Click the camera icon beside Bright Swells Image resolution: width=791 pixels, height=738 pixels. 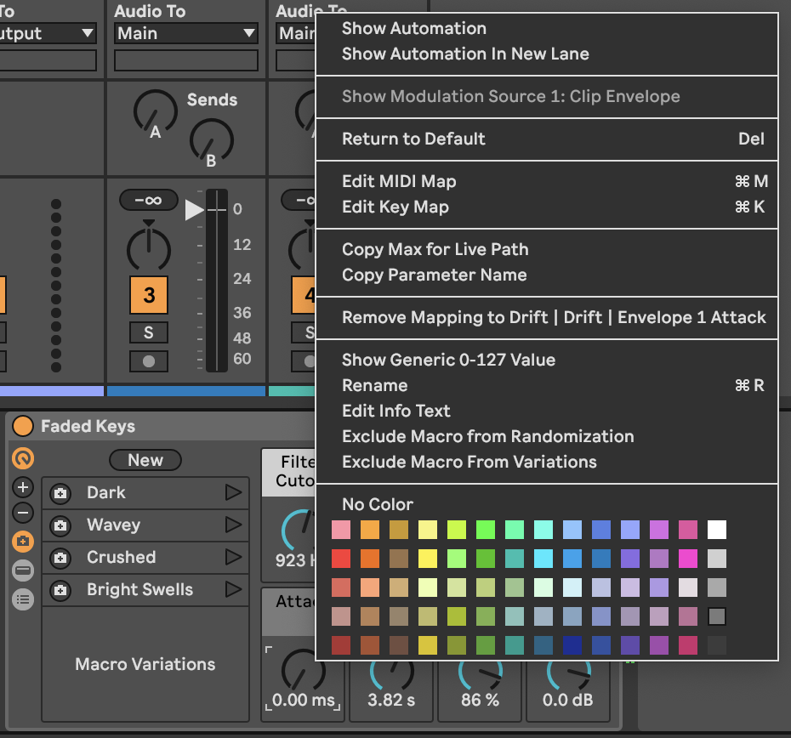click(x=60, y=590)
